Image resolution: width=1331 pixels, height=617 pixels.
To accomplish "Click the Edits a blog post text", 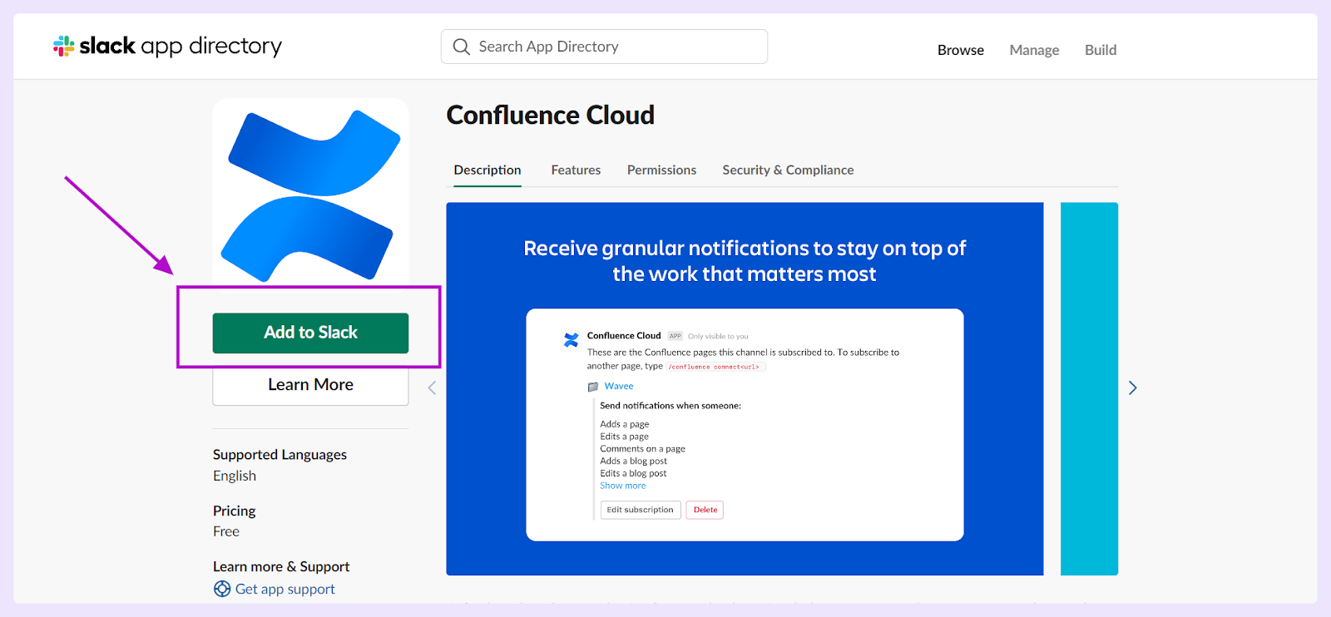I will point(633,473).
